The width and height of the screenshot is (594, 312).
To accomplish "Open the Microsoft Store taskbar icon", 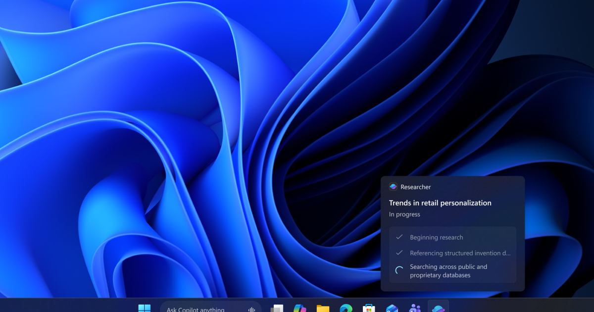I will pyautogui.click(x=369, y=309).
